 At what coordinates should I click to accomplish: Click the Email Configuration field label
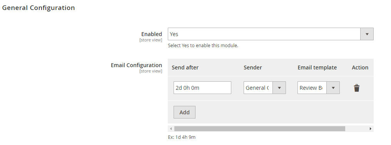tap(136, 65)
